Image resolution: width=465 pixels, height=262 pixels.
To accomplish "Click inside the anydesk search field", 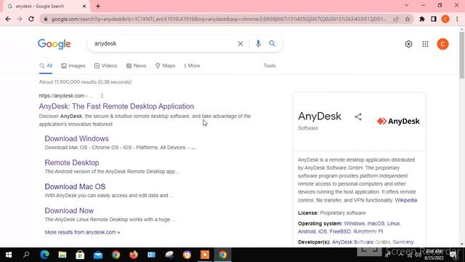I will tap(163, 44).
